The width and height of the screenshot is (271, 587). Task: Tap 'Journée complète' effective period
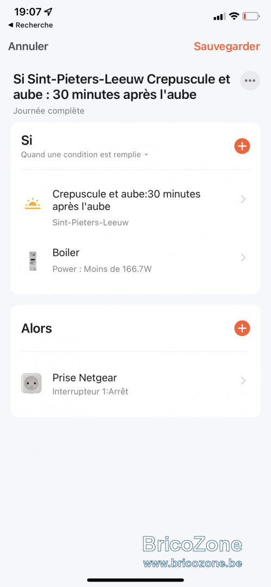(49, 111)
